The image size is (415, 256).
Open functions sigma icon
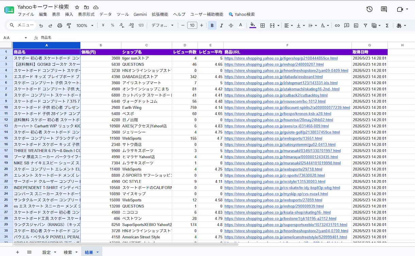[x=387, y=26]
